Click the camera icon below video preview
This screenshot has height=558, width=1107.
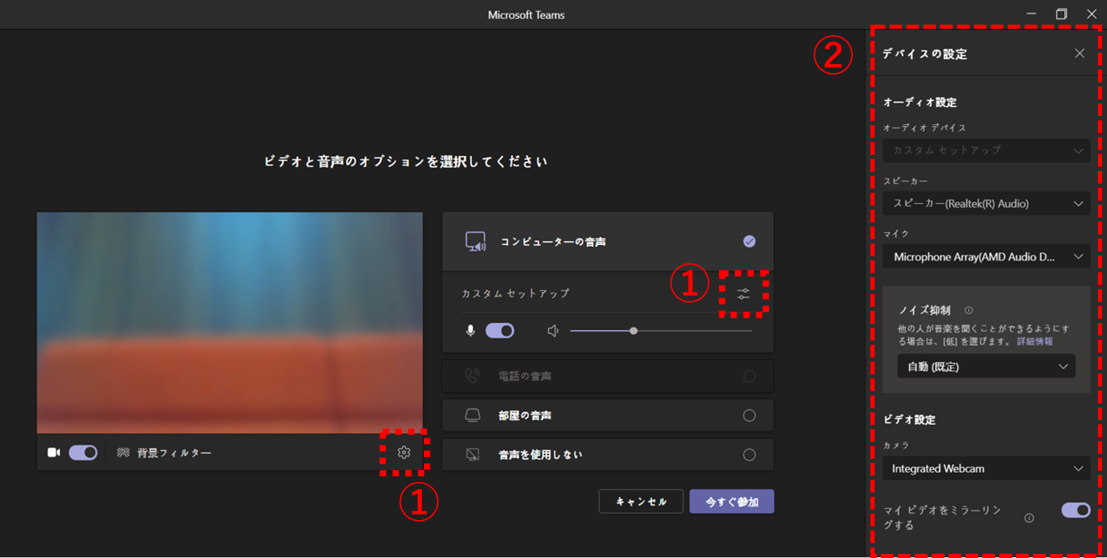(54, 452)
